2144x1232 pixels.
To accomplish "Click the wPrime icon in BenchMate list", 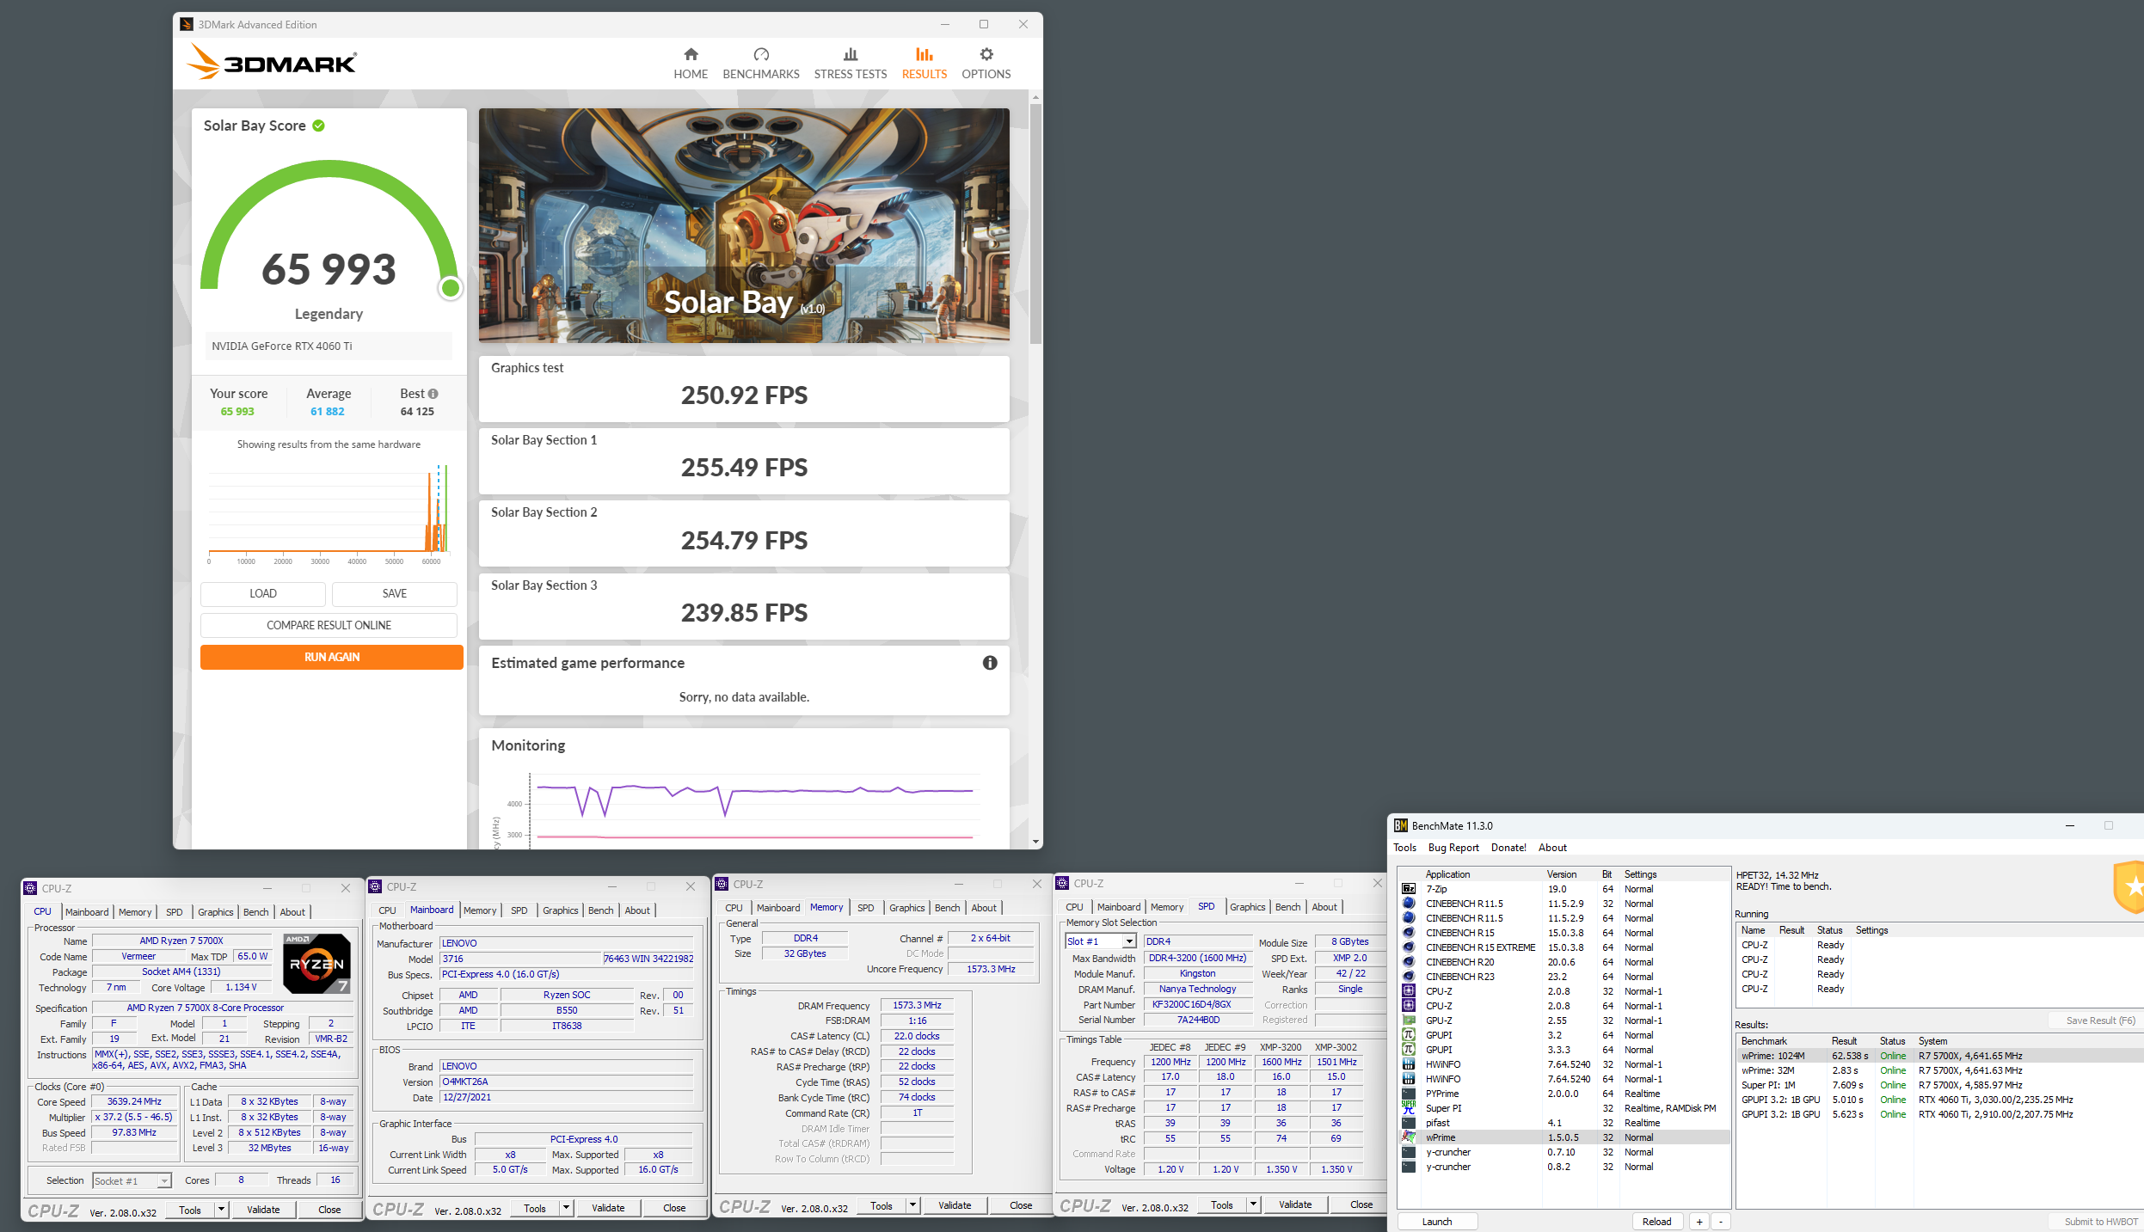I will click(1409, 1137).
